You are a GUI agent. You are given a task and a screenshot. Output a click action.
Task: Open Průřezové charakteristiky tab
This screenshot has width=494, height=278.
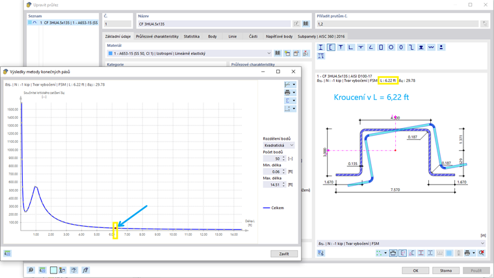tap(157, 36)
